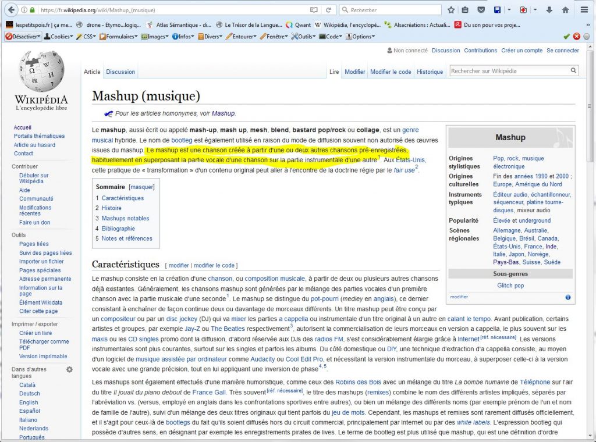Click the blue info icon in infobox
Viewport: 596px width, 442px height.
point(568,297)
